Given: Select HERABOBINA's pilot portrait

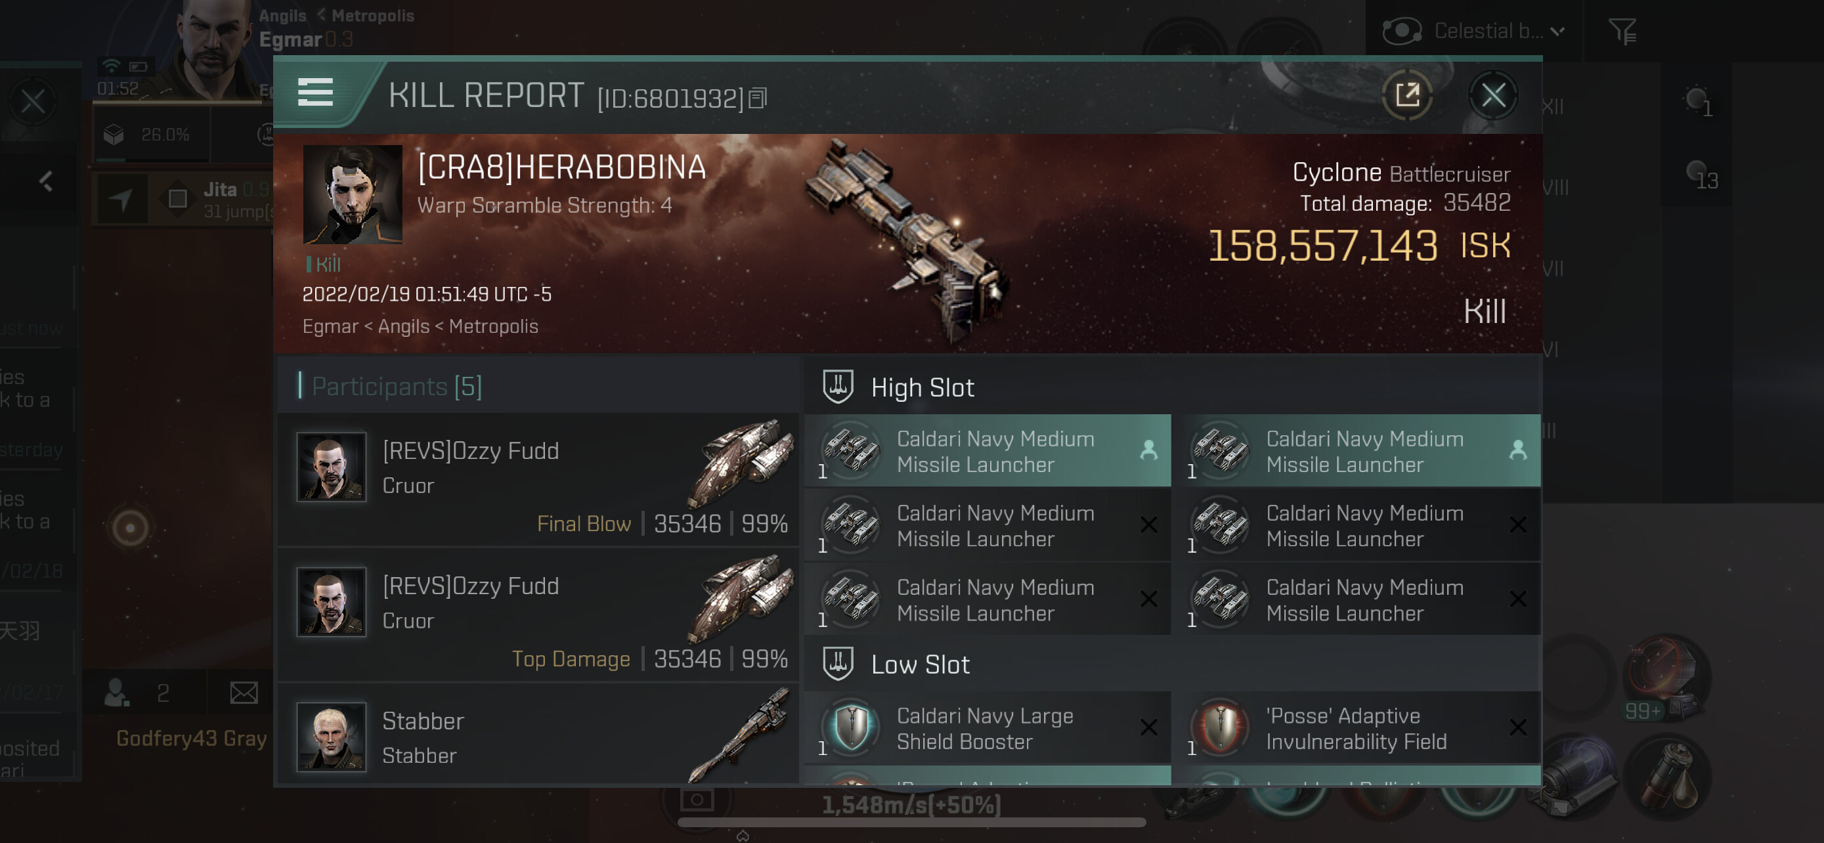Looking at the screenshot, I should [x=352, y=194].
